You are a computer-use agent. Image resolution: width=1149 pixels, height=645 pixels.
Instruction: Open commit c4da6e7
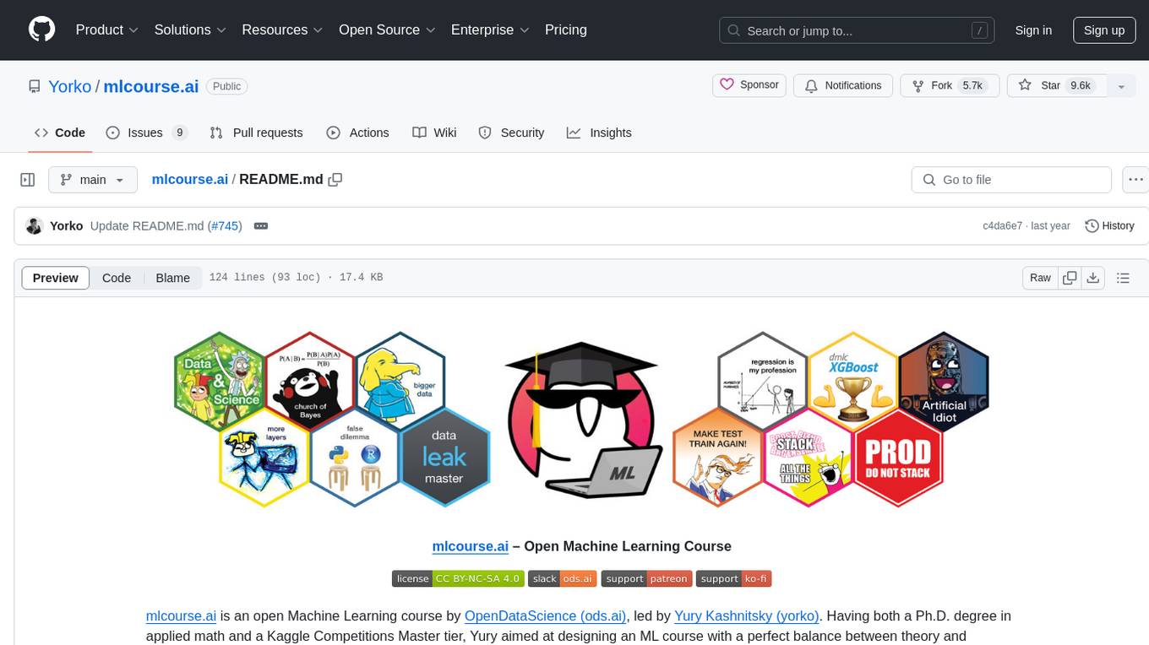coord(1002,226)
